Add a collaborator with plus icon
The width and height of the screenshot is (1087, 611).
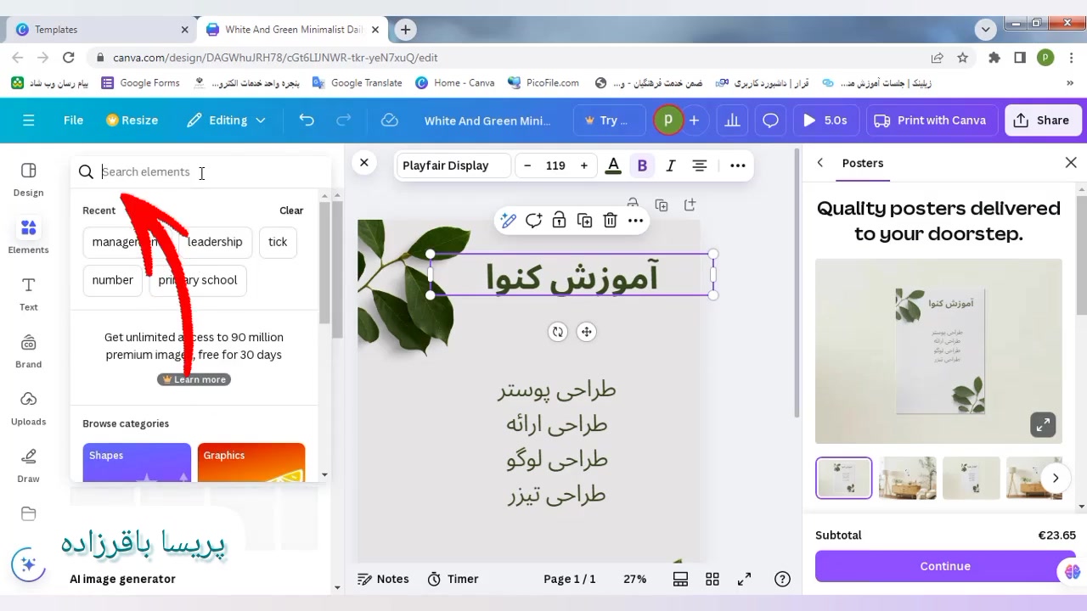[694, 121]
